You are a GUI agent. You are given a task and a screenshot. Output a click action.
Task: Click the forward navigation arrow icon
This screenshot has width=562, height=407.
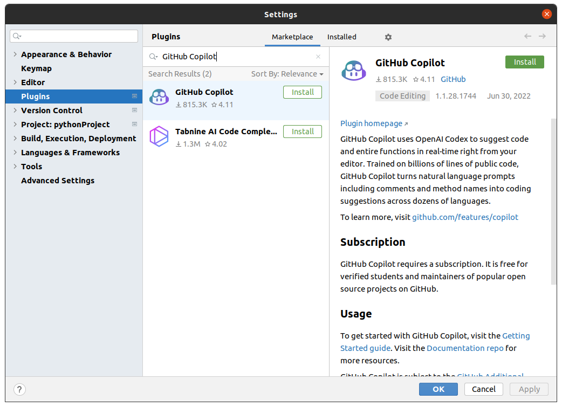(x=542, y=36)
